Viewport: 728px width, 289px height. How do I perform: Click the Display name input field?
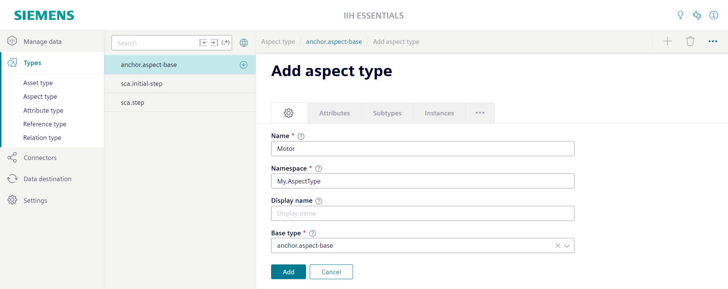423,213
